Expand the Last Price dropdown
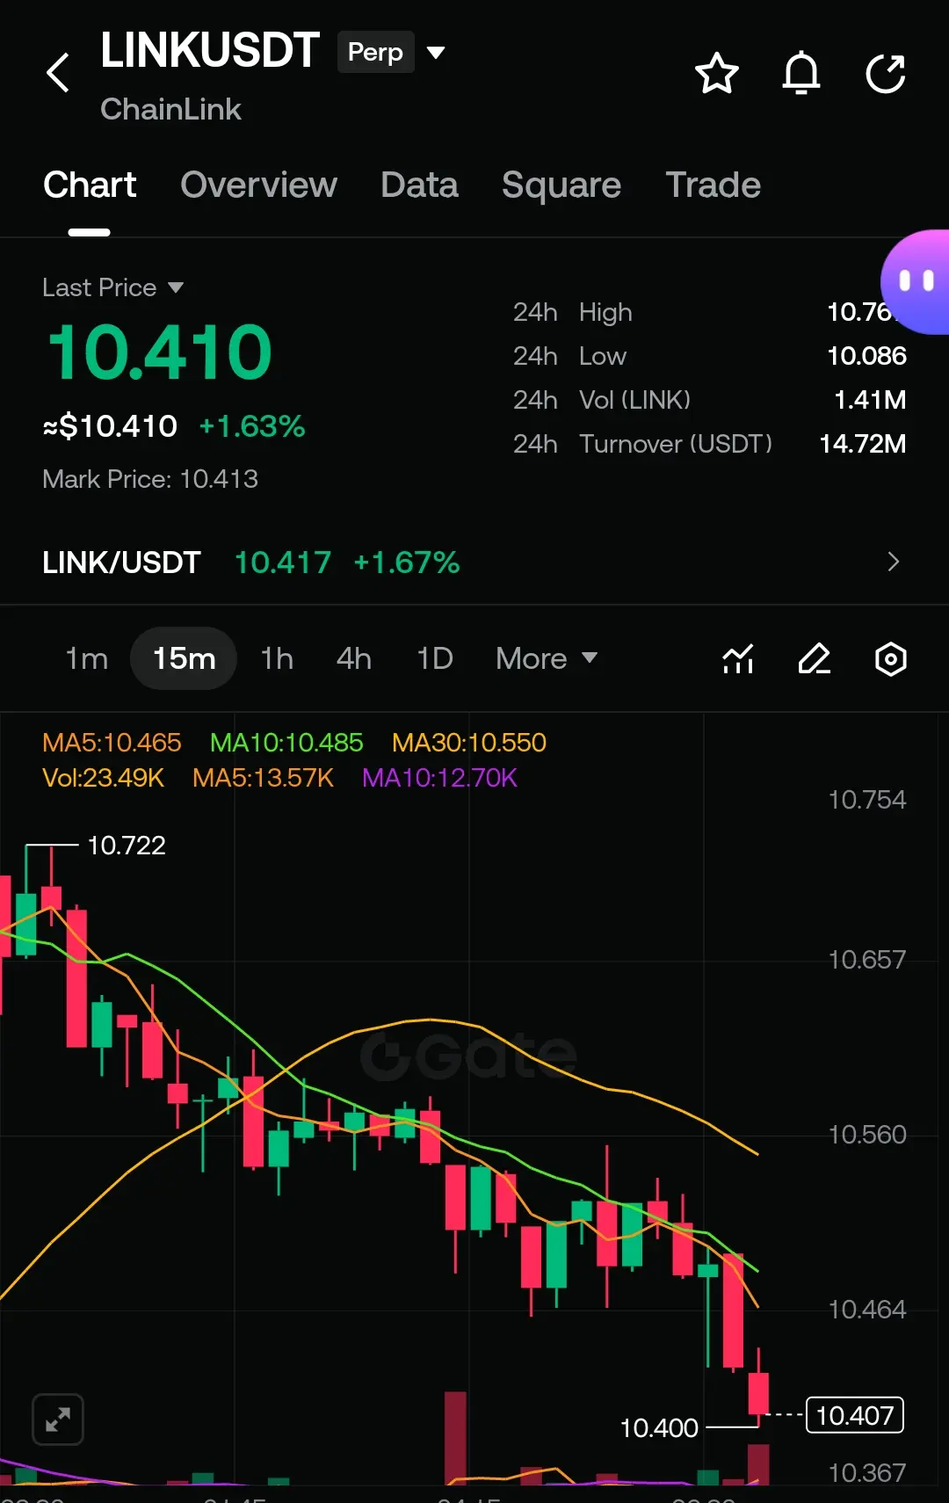This screenshot has height=1503, width=949. (x=176, y=287)
